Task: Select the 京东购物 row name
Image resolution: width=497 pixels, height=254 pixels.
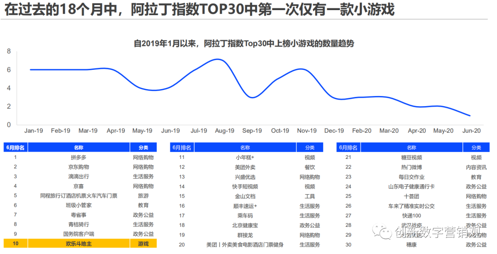Action: click(x=79, y=167)
